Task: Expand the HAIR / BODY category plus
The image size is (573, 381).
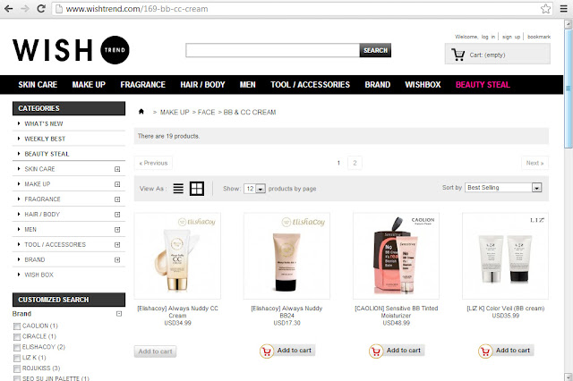Action: (x=117, y=215)
